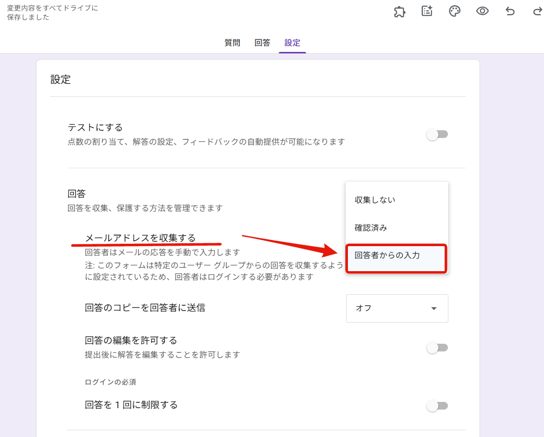
Task: Select the 設定 tab
Action: [x=292, y=43]
